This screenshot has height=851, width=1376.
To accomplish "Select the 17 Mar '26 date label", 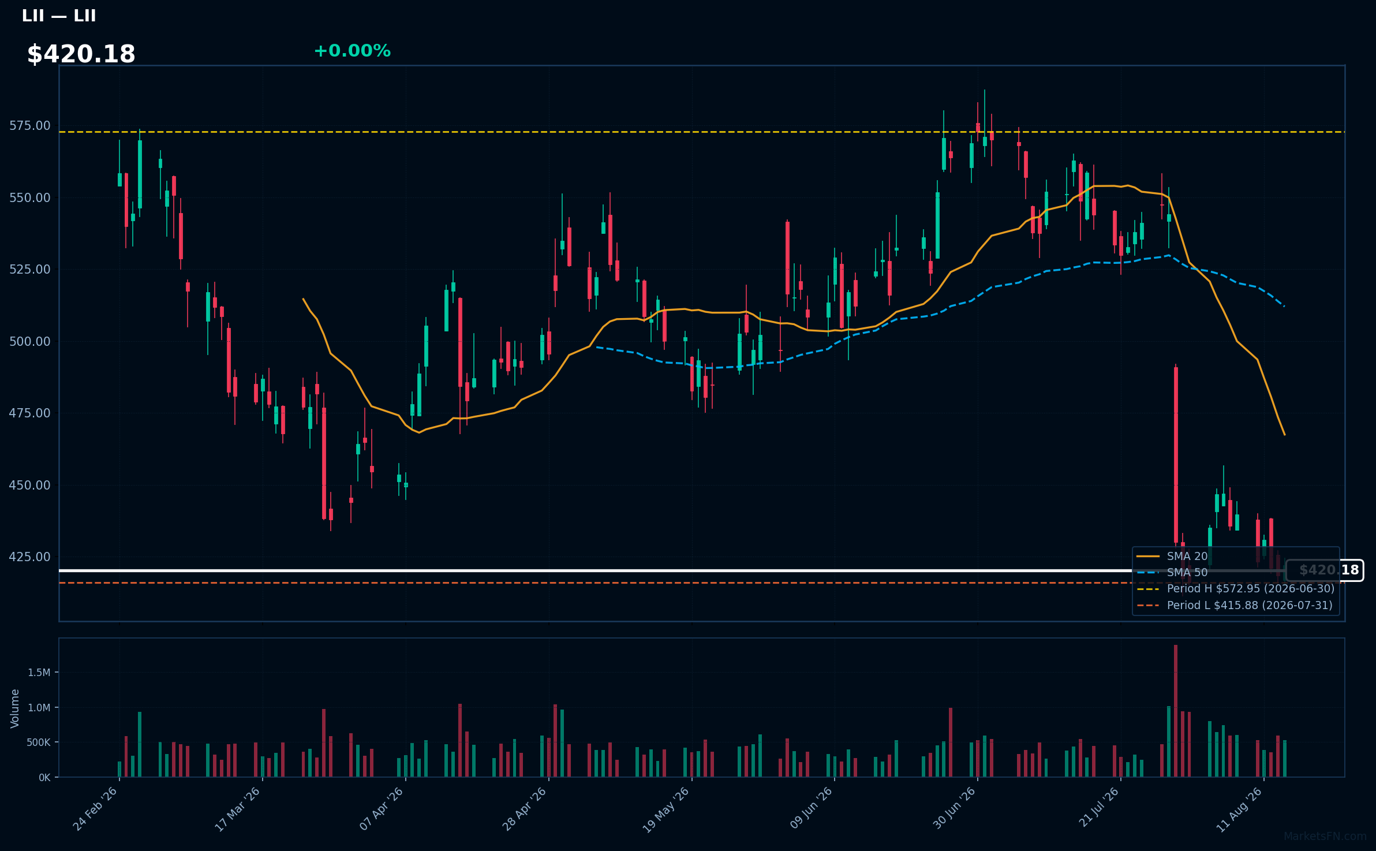I will (238, 809).
